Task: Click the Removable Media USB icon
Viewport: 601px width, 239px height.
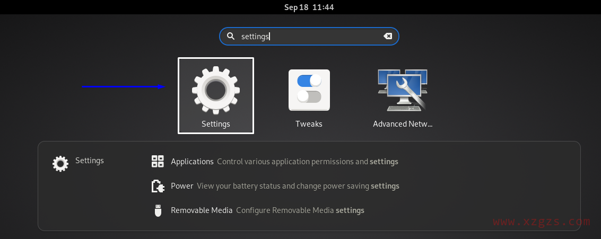Action: point(158,210)
